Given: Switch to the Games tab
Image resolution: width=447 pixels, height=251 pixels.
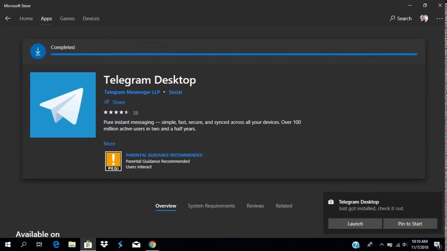Looking at the screenshot, I should [67, 18].
